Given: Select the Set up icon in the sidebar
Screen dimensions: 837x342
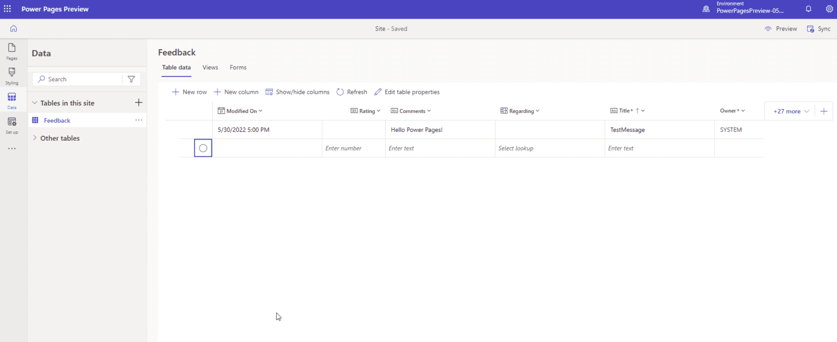Looking at the screenshot, I should tap(11, 124).
